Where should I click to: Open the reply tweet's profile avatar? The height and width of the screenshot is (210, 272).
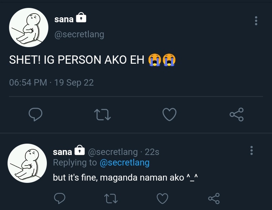coord(27,163)
